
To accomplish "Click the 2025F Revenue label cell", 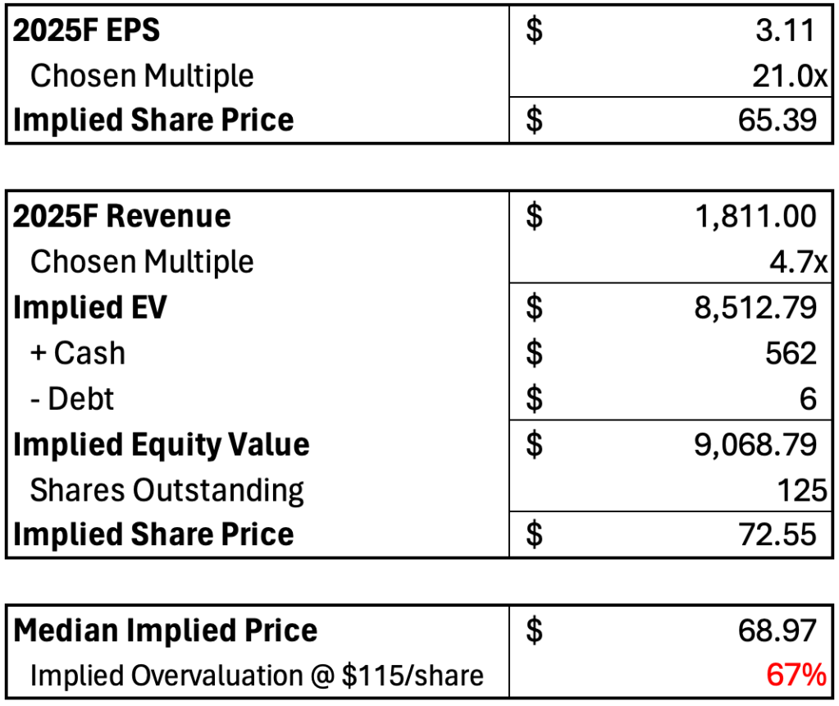I will (123, 217).
